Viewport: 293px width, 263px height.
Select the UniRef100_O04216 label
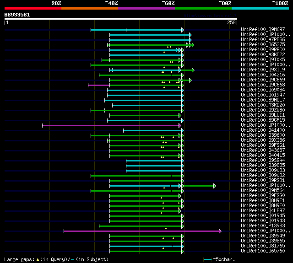click(x=263, y=75)
